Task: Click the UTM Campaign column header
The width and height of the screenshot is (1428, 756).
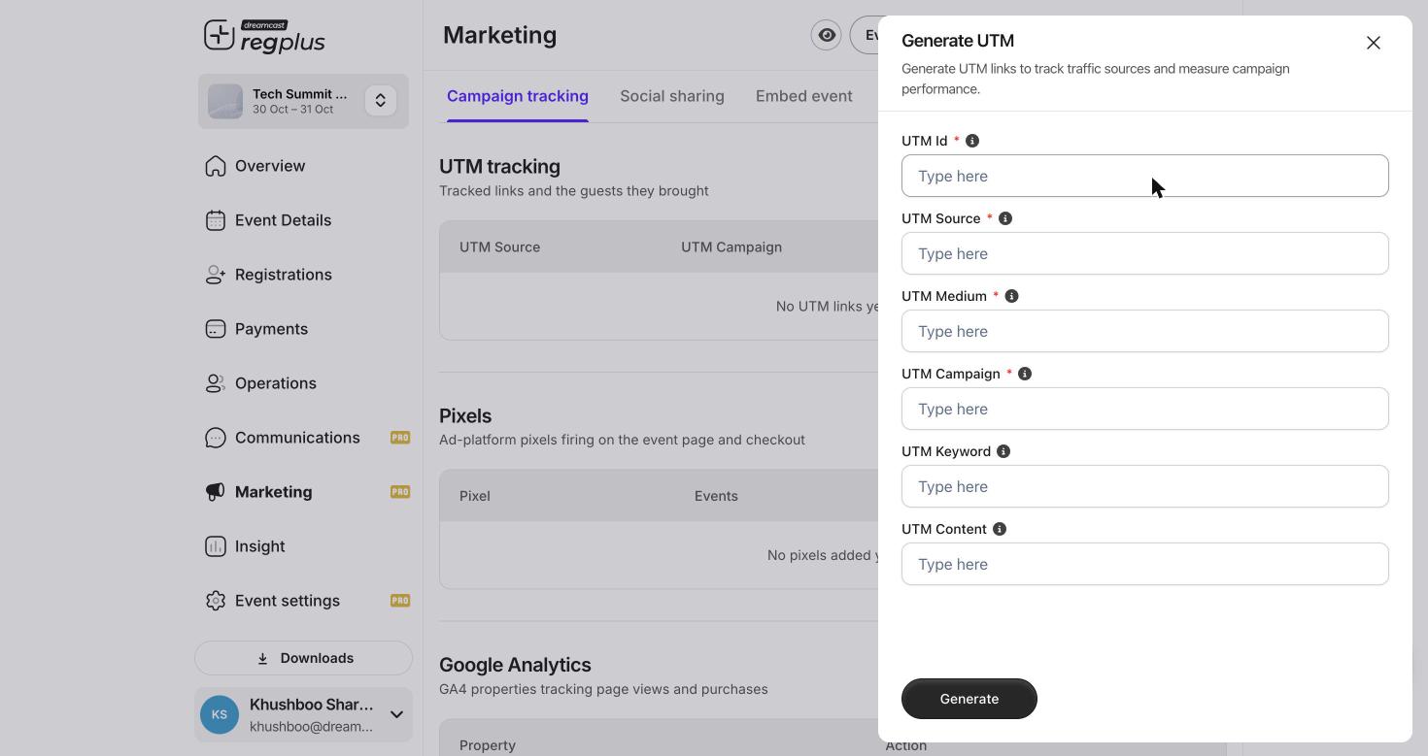Action: (x=731, y=247)
